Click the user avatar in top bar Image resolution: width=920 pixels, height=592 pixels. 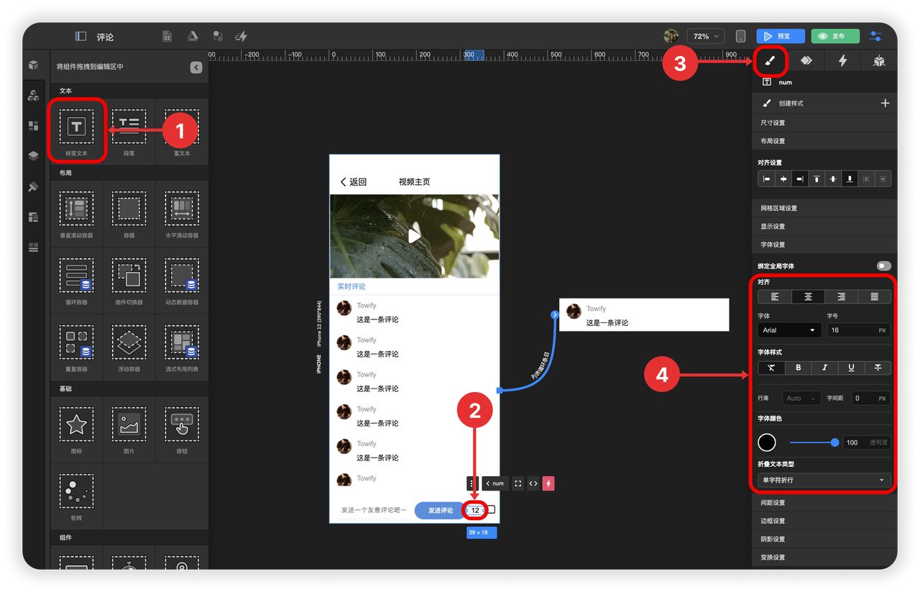(x=671, y=36)
